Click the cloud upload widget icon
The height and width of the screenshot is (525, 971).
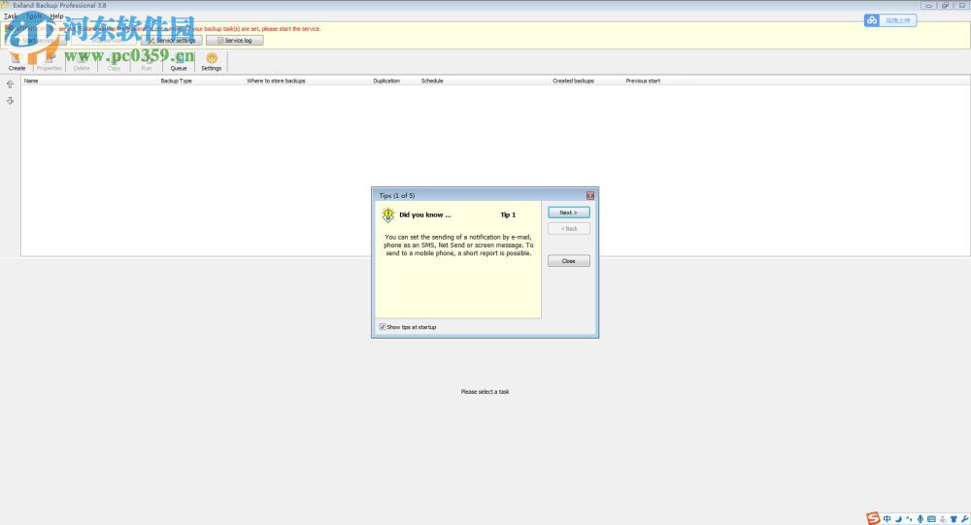(x=872, y=20)
